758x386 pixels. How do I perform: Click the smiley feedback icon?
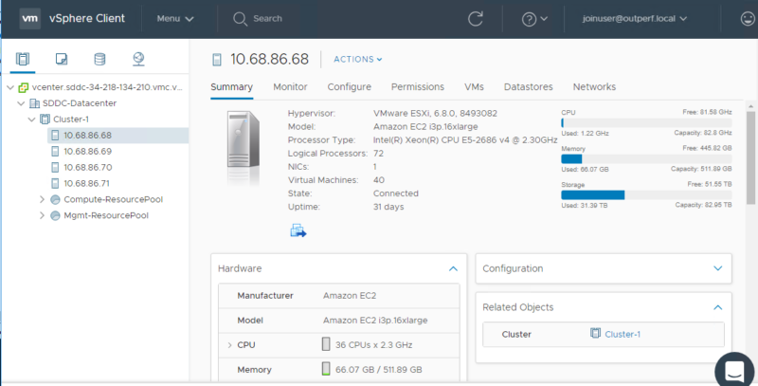coord(748,18)
